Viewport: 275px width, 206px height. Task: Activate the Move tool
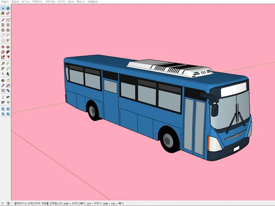(x=3, y=47)
